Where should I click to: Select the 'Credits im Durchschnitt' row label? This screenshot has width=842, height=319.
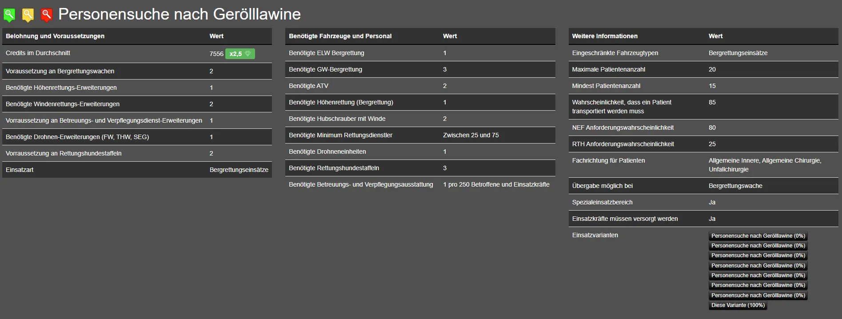pos(38,53)
